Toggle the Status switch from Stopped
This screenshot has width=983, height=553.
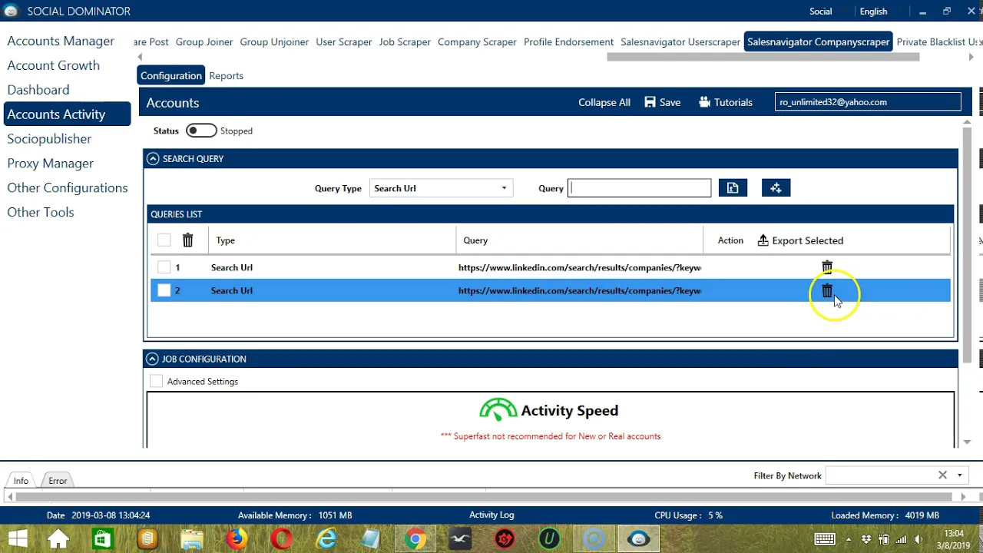click(x=201, y=131)
